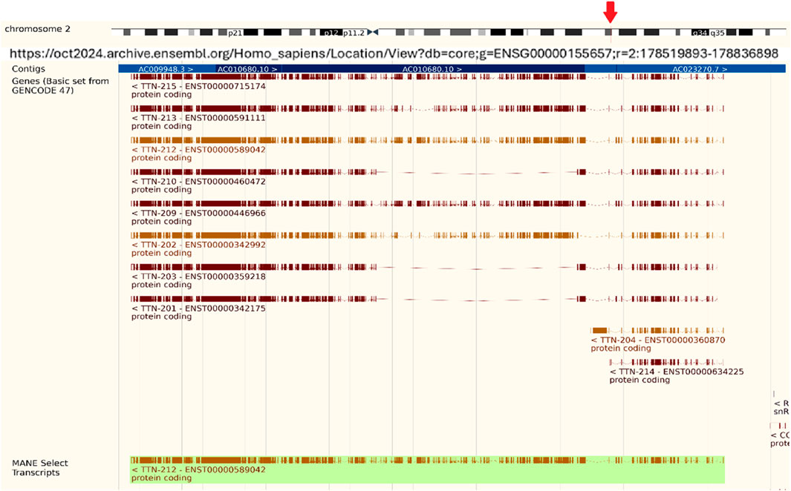
Task: Click the TTN-213 ENST00000591111 transcript label
Action: [198, 118]
